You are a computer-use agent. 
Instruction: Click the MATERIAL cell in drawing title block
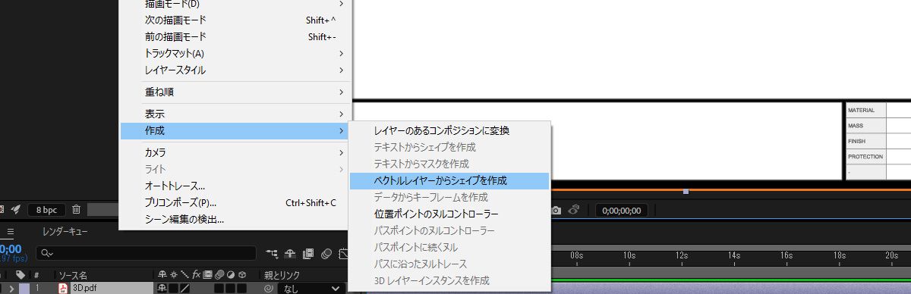point(866,110)
